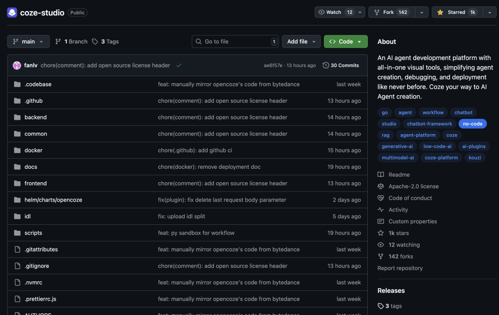
Task: Open the .prettierrc.js file name
Action: click(x=40, y=299)
